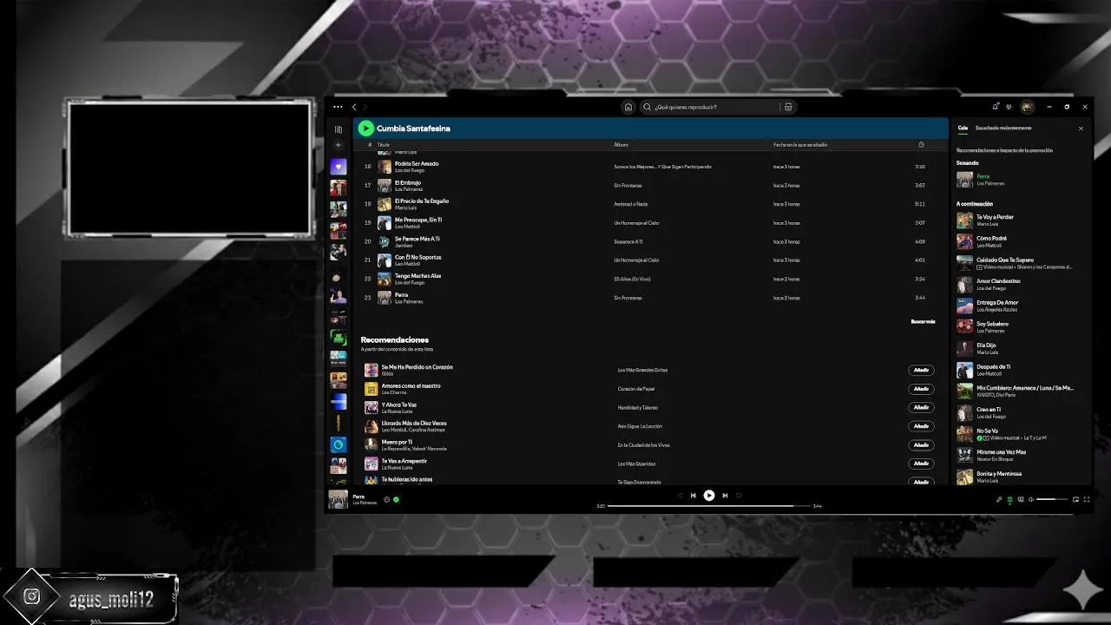Show lyrics with the microphone icon

point(999,499)
